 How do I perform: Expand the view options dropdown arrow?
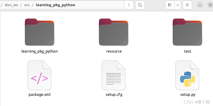178,5
